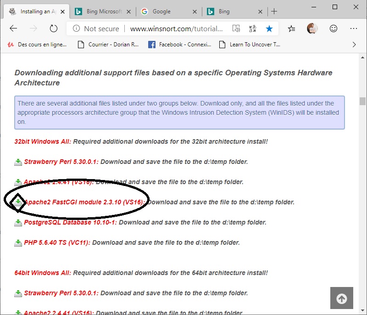
Task: Click the PostgreSQL Database 10.10-1 link
Action: tap(70, 222)
